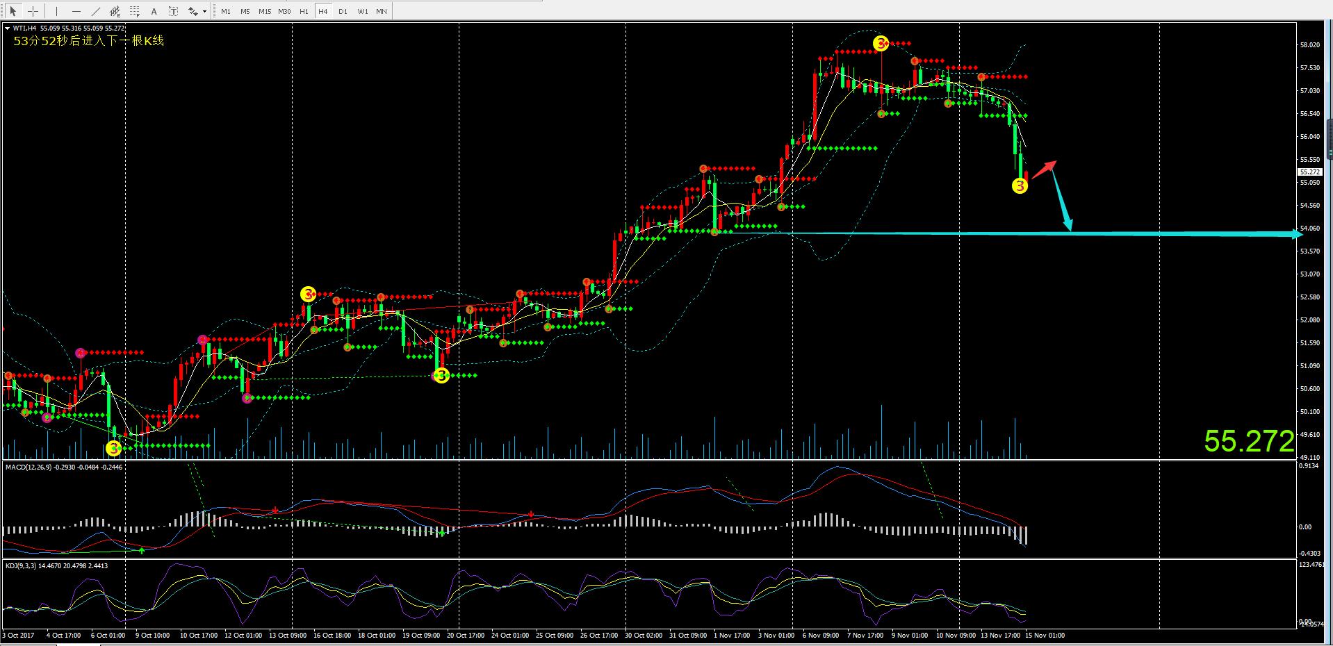Click the 15 Nov 01:00 time label

tap(1045, 635)
